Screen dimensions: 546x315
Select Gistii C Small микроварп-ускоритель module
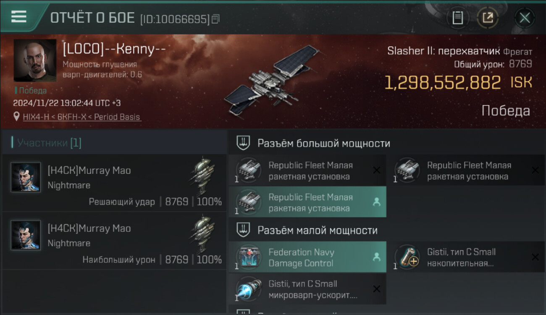point(307,289)
